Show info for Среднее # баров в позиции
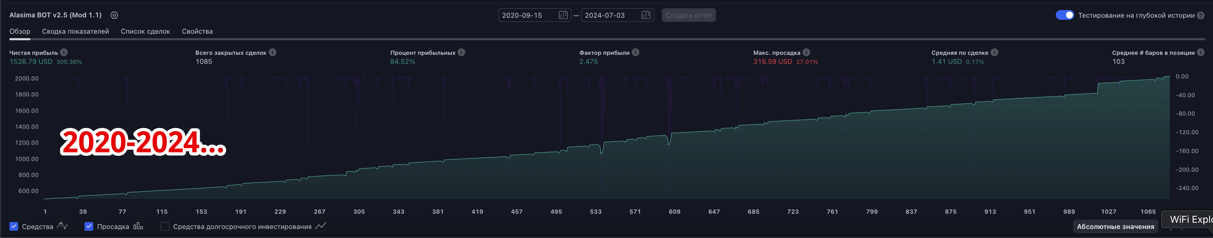Image resolution: width=1213 pixels, height=238 pixels. [1201, 52]
